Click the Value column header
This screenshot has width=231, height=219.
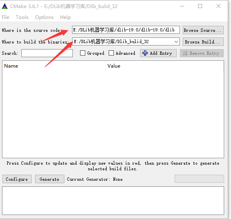[165, 66]
